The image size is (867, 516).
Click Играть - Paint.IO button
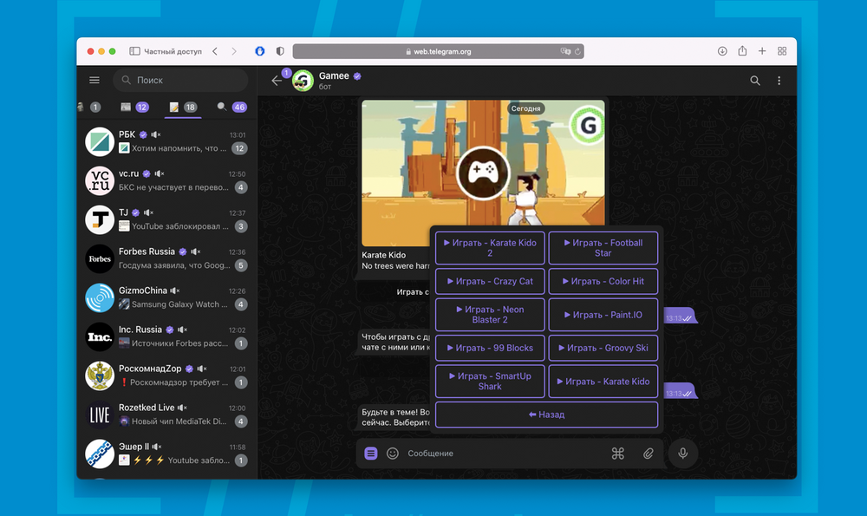point(603,315)
